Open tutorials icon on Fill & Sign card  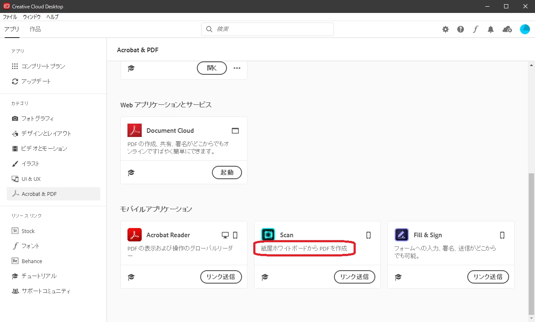click(398, 277)
